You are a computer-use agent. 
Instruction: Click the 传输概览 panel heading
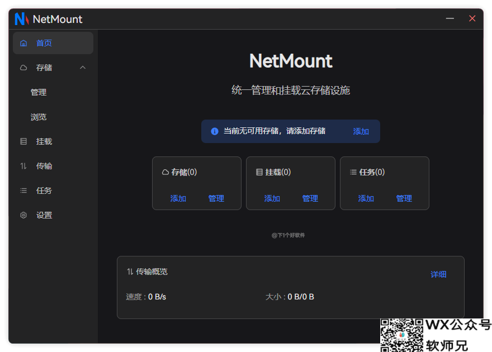pyautogui.click(x=152, y=272)
